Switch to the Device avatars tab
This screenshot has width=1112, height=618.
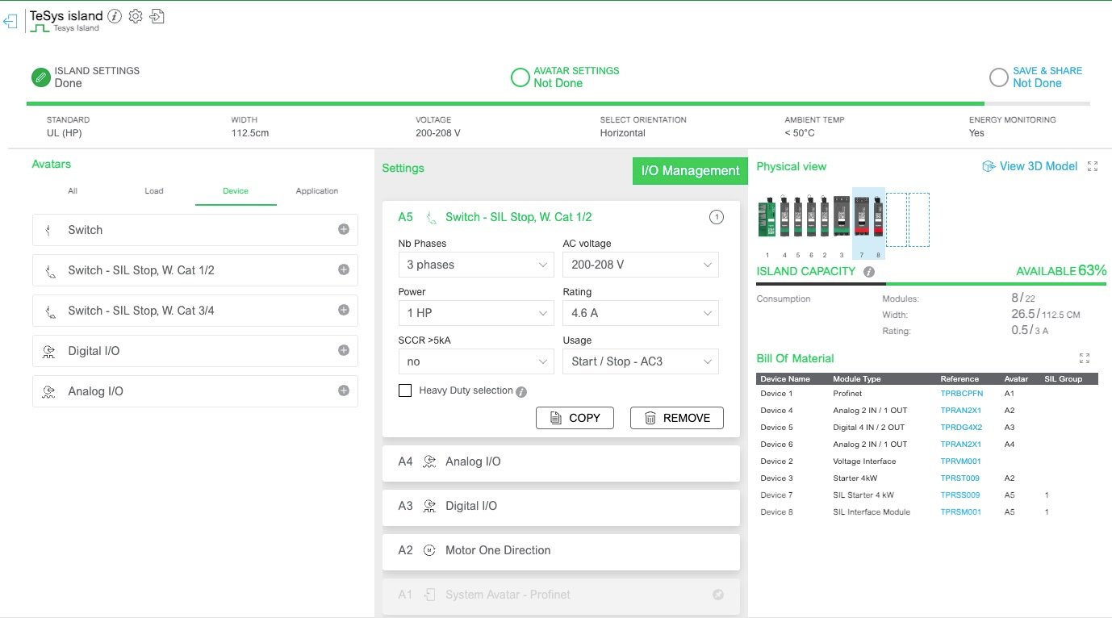(x=236, y=191)
